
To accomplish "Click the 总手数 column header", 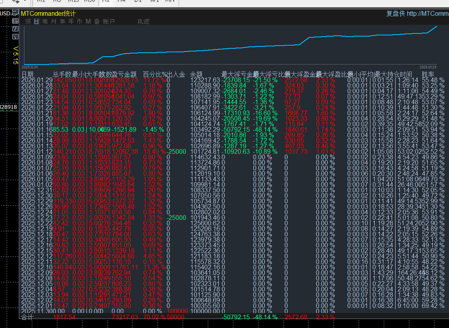I will click(x=62, y=75).
